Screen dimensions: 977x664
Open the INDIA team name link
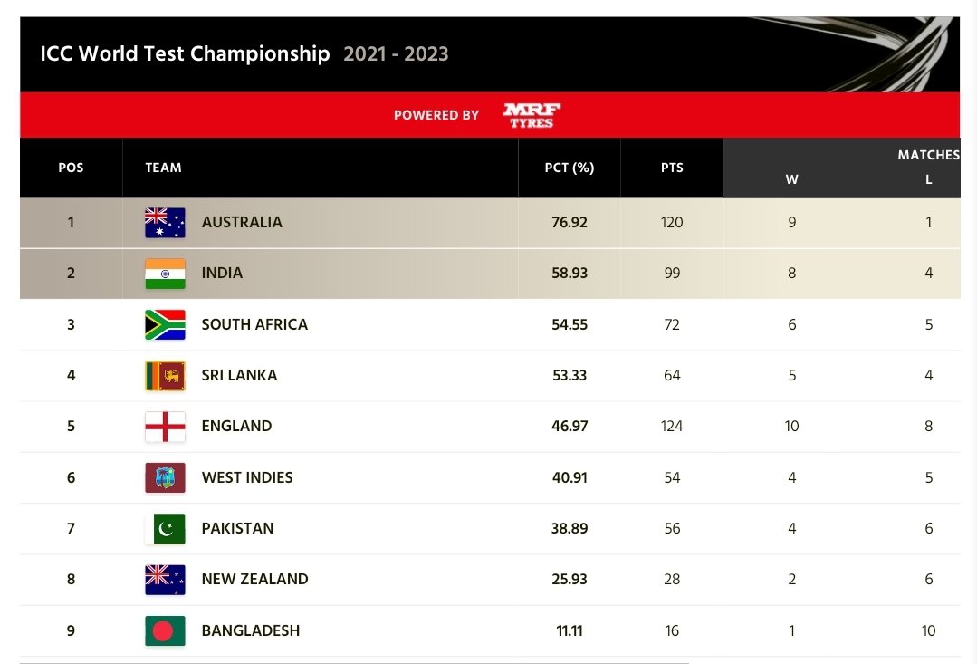click(222, 273)
